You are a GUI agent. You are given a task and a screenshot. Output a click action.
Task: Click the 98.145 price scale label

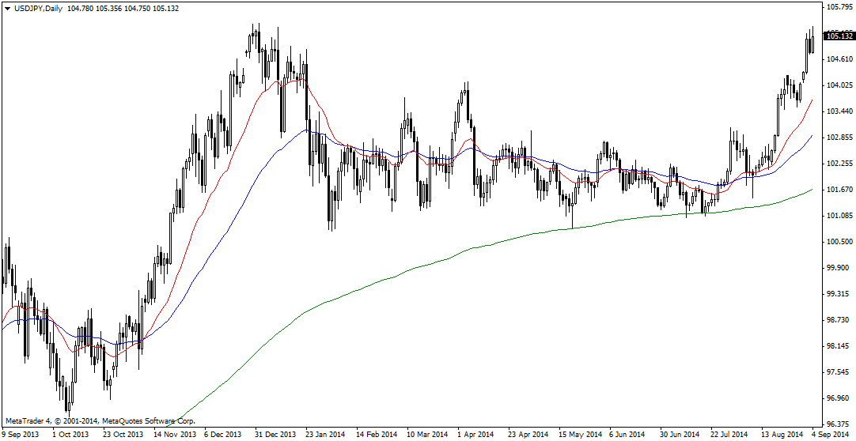(x=839, y=346)
